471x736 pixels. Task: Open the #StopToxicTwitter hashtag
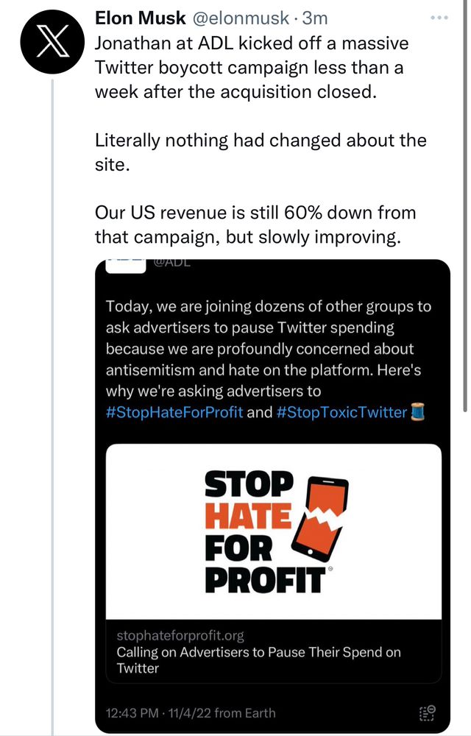click(x=341, y=412)
